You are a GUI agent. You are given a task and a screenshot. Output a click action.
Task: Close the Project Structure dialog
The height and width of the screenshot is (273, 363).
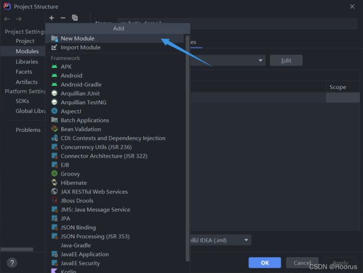[352, 7]
